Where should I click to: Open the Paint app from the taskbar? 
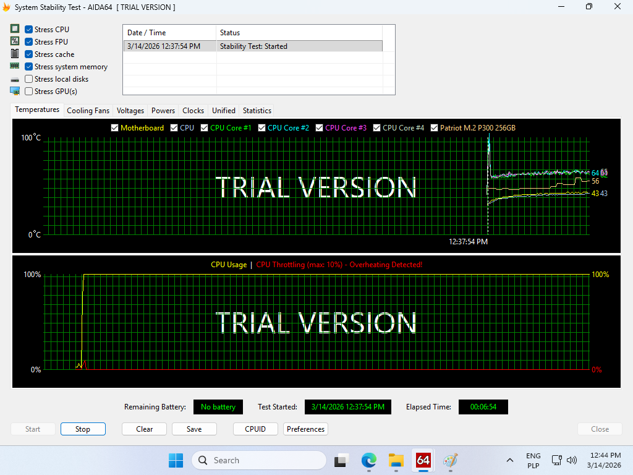point(450,460)
